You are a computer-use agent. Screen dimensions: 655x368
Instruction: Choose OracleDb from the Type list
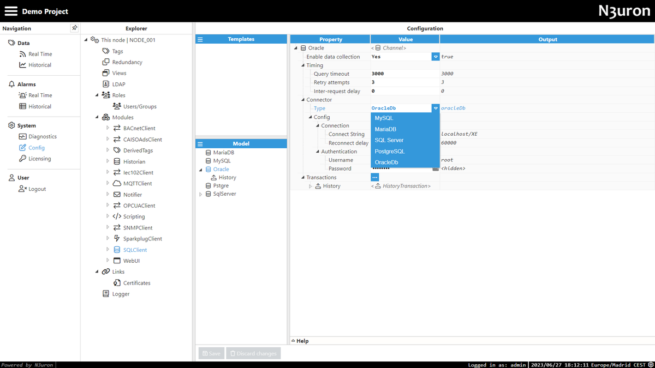[405, 162]
